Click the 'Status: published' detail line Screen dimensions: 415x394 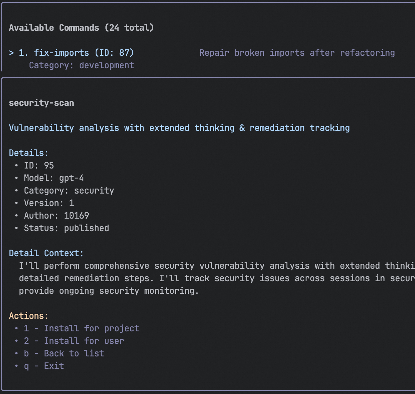(x=66, y=228)
